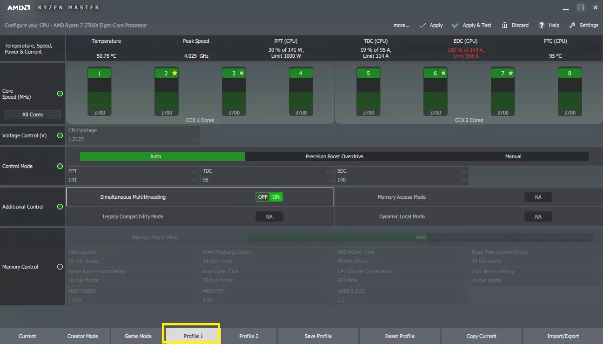Click the Apply & Test double-check icon
Screen dimensions: 603x344
[455, 25]
